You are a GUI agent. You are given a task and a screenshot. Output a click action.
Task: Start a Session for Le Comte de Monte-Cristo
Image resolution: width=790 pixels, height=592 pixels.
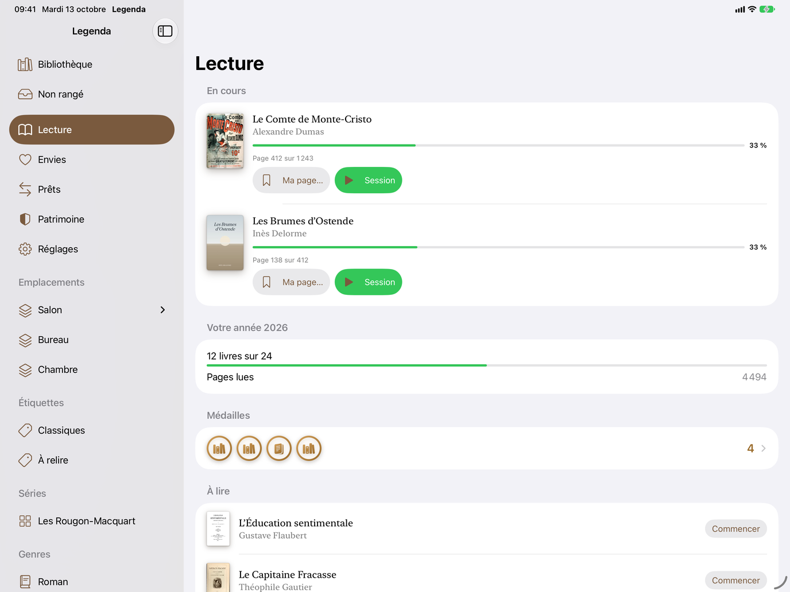click(369, 180)
